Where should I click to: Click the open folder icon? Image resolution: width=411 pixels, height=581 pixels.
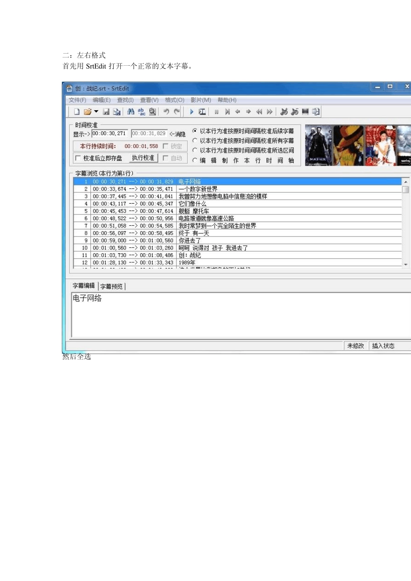(x=87, y=112)
